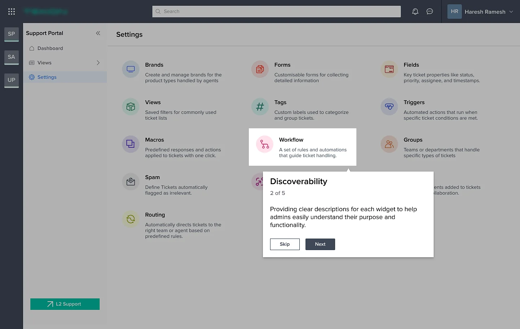Viewport: 520px width, 329px height.
Task: Click the Tags hash icon
Action: coord(260,107)
